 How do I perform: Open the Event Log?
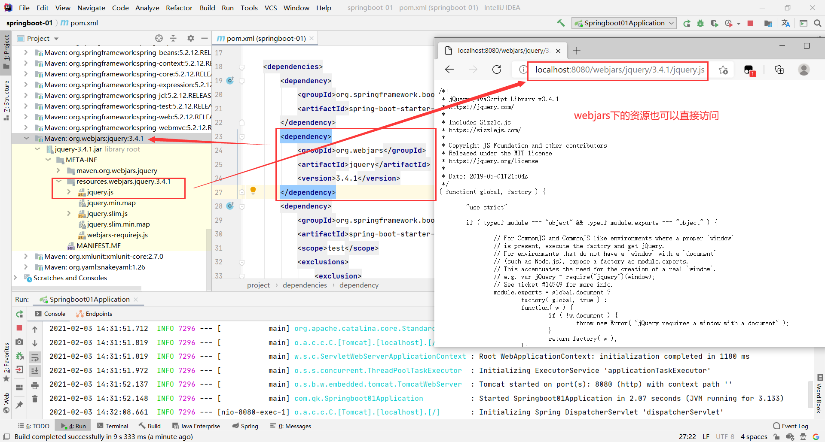(791, 426)
